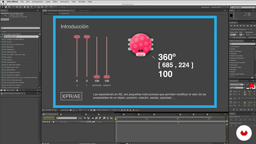Image resolution: width=256 pixels, height=144 pixels.
Task: Select the Eraser tool
Action: pyautogui.click(x=42, y=7)
